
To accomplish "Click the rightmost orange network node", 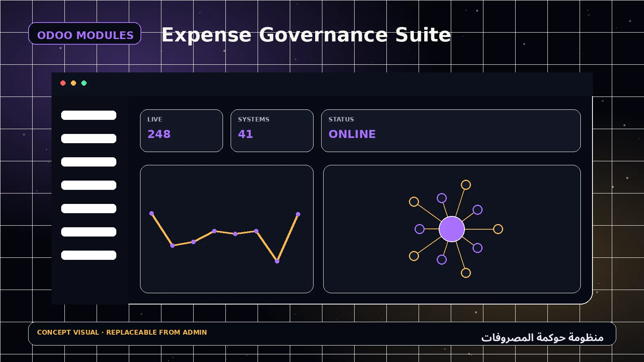I will pyautogui.click(x=498, y=229).
